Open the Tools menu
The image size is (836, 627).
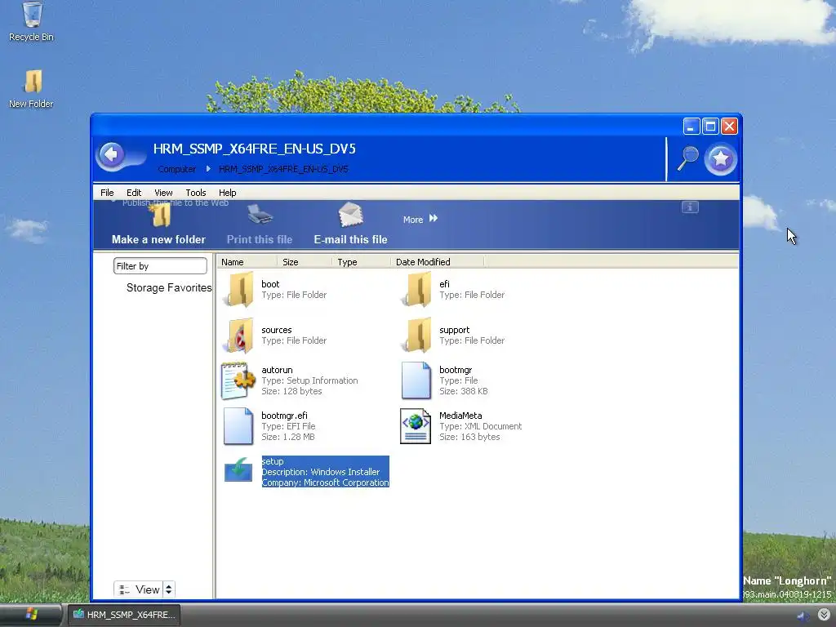(196, 193)
